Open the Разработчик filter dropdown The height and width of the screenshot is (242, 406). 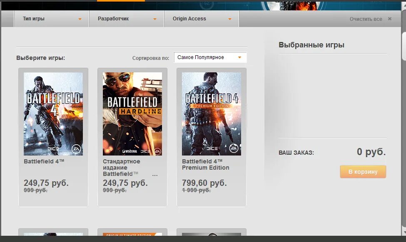pos(127,19)
